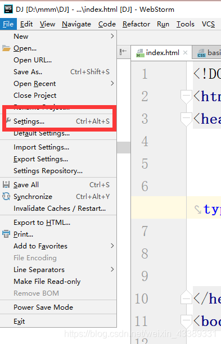Choose Make File Read-only
The image size is (221, 344).
(58, 282)
